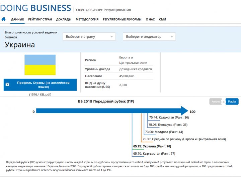Click the population value 45,004,645
Image resolution: width=241 pixels, height=177 pixels.
click(127, 76)
